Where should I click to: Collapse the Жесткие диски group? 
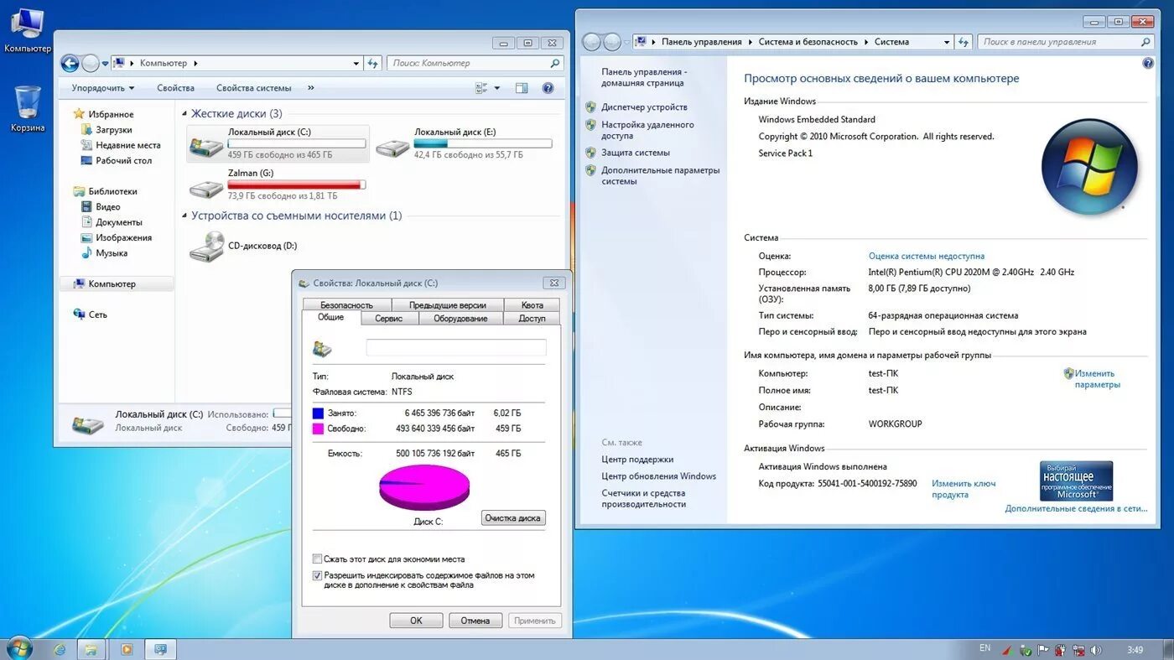185,114
